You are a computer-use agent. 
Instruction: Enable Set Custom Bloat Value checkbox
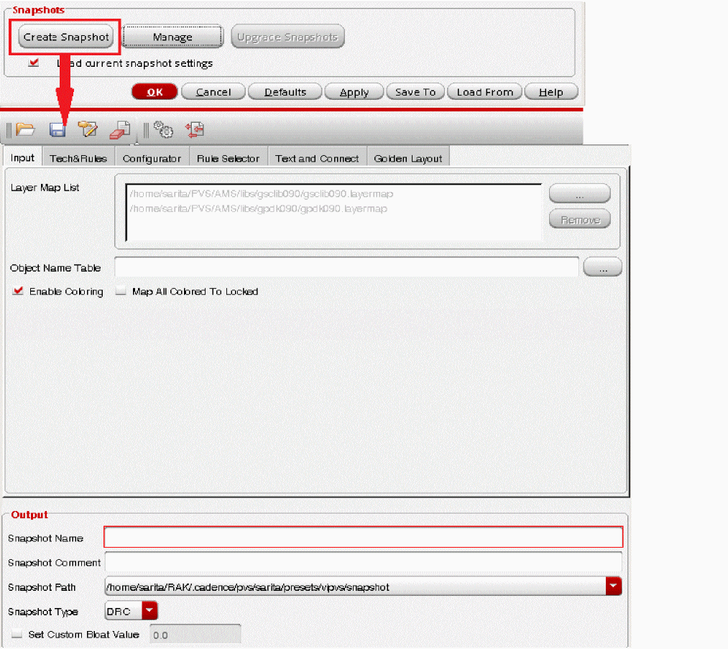click(17, 634)
